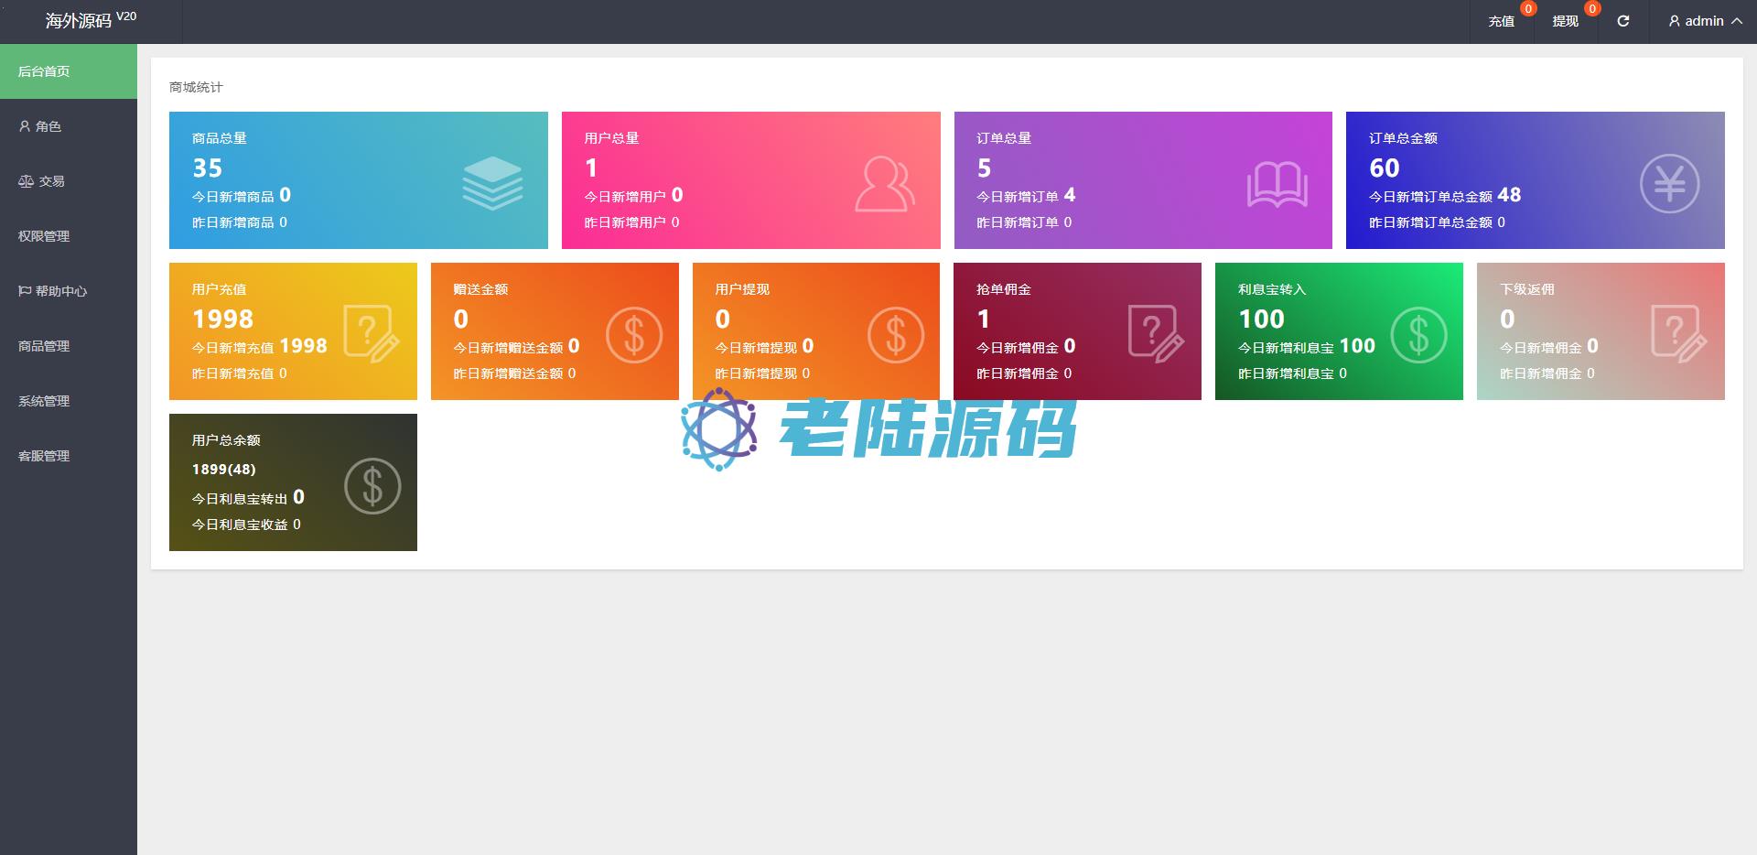
Task: Click the open book icon on 订单总量 card
Action: [x=1277, y=185]
